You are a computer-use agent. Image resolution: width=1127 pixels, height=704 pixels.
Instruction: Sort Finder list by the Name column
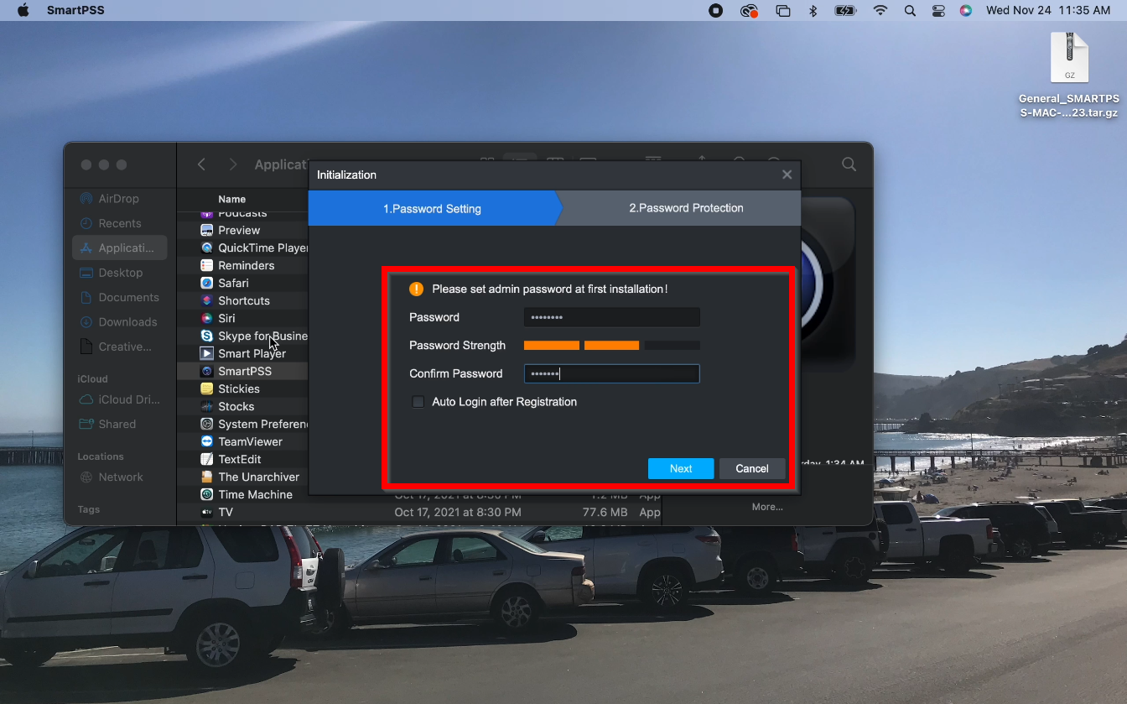point(232,200)
